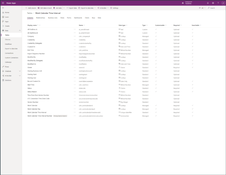Screen dimensions: 226x175
Task: Switch to the Charts tab
Action: [87, 18]
